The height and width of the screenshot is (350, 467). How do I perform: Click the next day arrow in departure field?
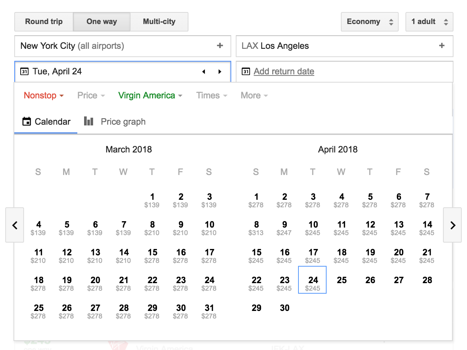220,72
